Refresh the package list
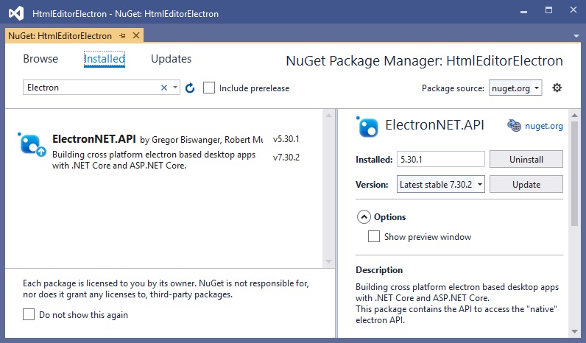 click(190, 88)
